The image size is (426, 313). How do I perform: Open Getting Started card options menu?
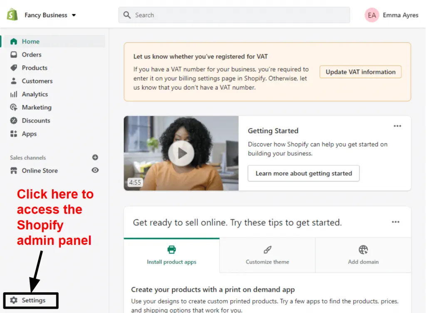[397, 126]
